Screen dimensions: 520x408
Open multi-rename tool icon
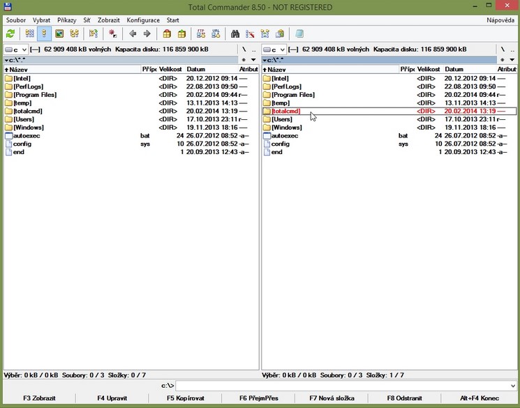coord(250,33)
